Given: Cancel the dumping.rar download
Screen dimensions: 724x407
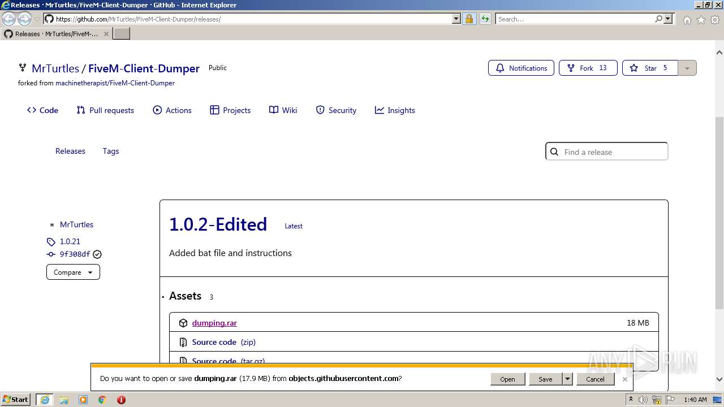Looking at the screenshot, I should coord(595,379).
